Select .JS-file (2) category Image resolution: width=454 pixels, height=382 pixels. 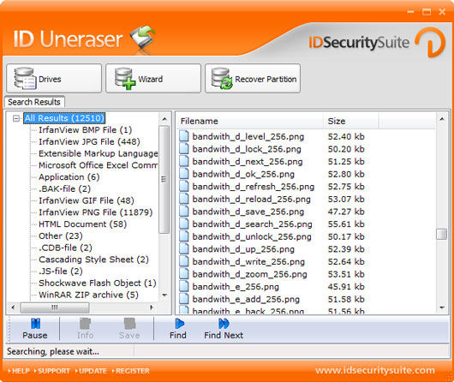coord(61,271)
